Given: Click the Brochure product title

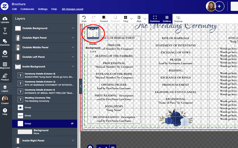Looking at the screenshot, I should coord(19,4).
